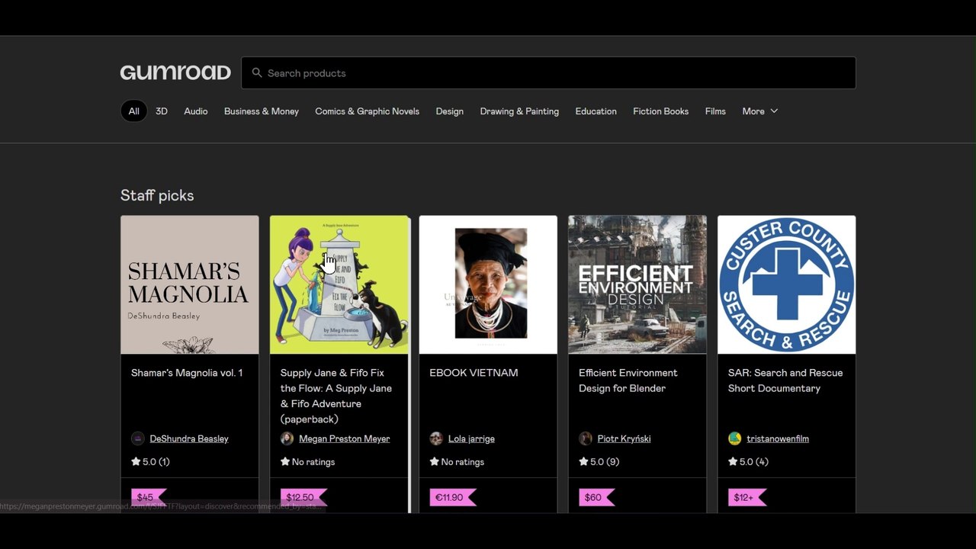Open the Business & Money category
Screen dimensions: 976x549
(x=262, y=111)
